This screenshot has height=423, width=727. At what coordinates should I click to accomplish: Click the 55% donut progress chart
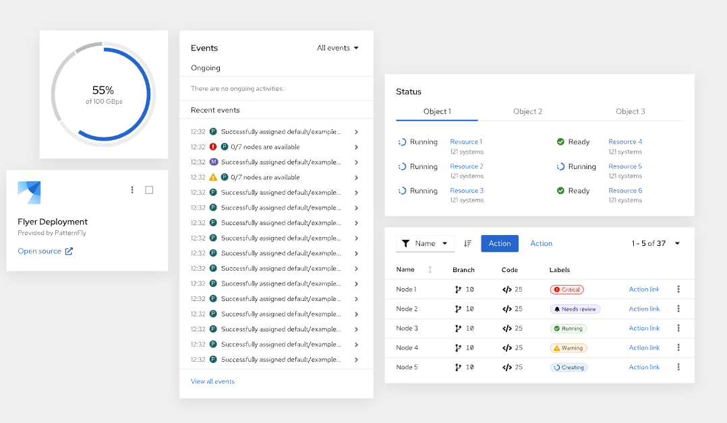tap(103, 94)
